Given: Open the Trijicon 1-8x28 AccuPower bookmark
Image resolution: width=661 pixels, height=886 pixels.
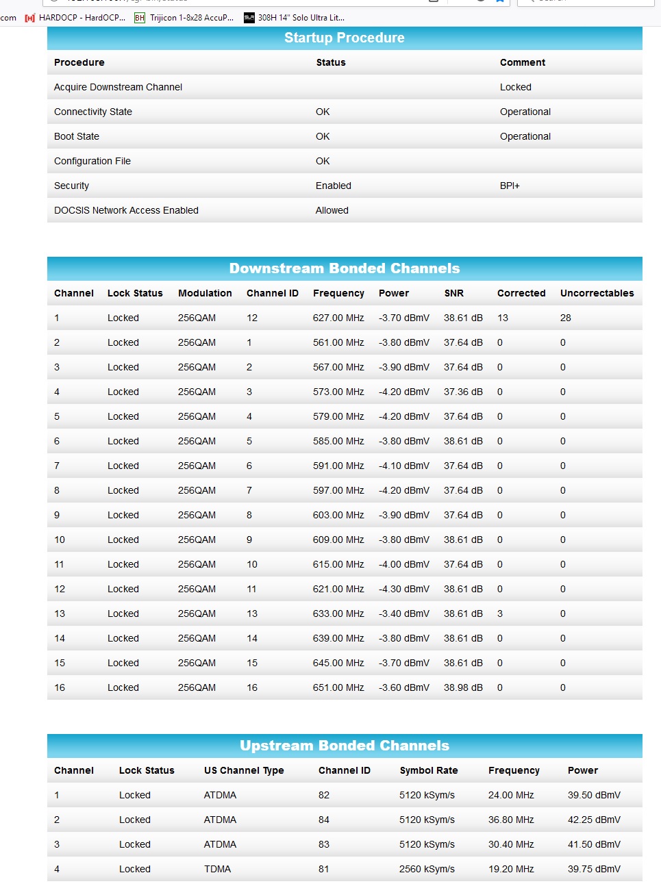Looking at the screenshot, I should (191, 18).
